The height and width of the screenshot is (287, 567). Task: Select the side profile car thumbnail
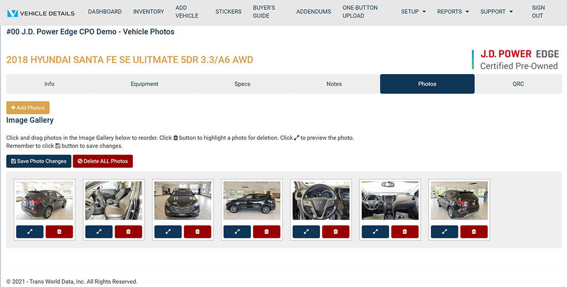252,200
